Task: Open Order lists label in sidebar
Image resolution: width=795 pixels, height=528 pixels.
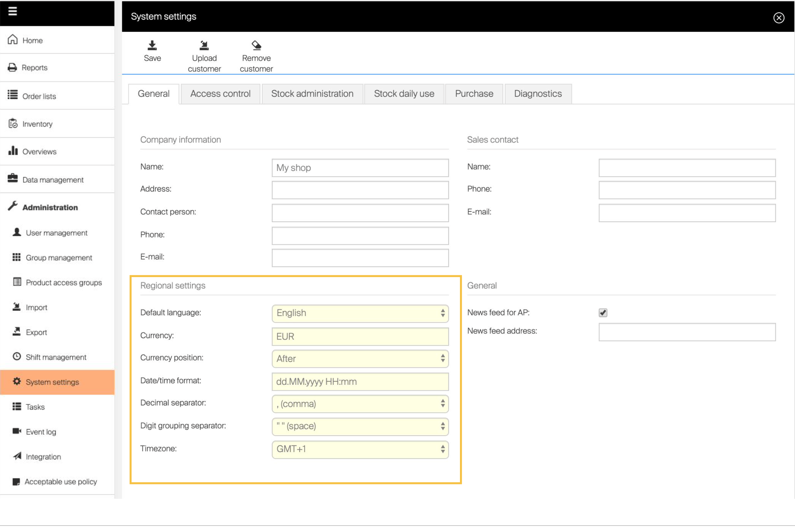Action: [39, 96]
